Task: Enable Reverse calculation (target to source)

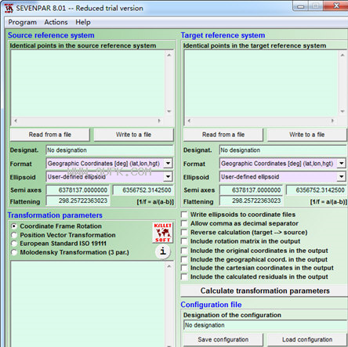Action: click(184, 233)
